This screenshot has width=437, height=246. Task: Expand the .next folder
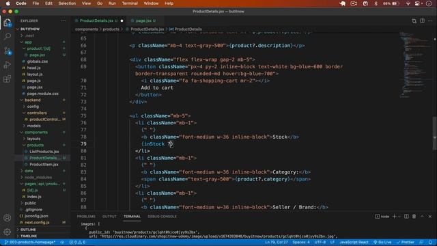[29, 36]
